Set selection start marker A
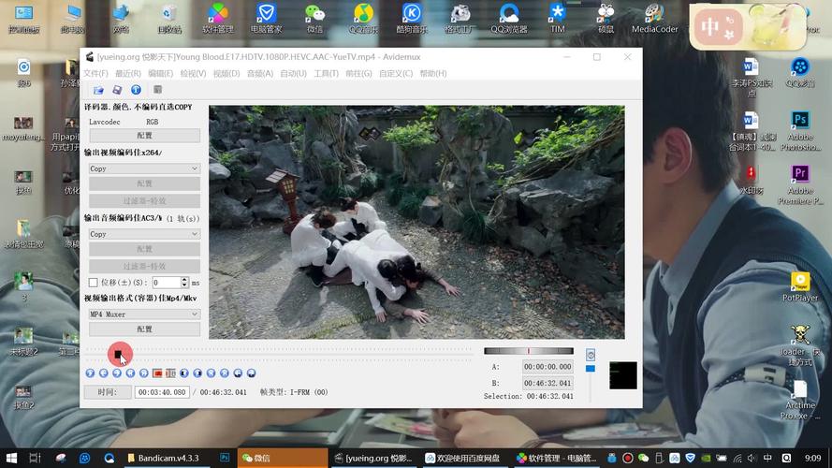 tap(157, 373)
